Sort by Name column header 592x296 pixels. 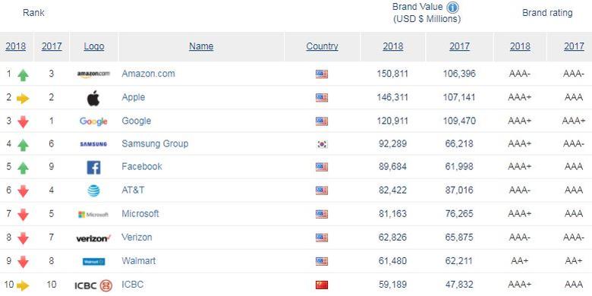(201, 46)
